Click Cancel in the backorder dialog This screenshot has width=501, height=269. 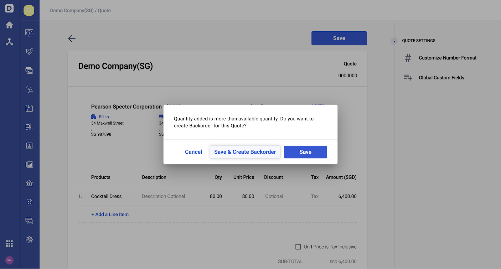coord(194,152)
